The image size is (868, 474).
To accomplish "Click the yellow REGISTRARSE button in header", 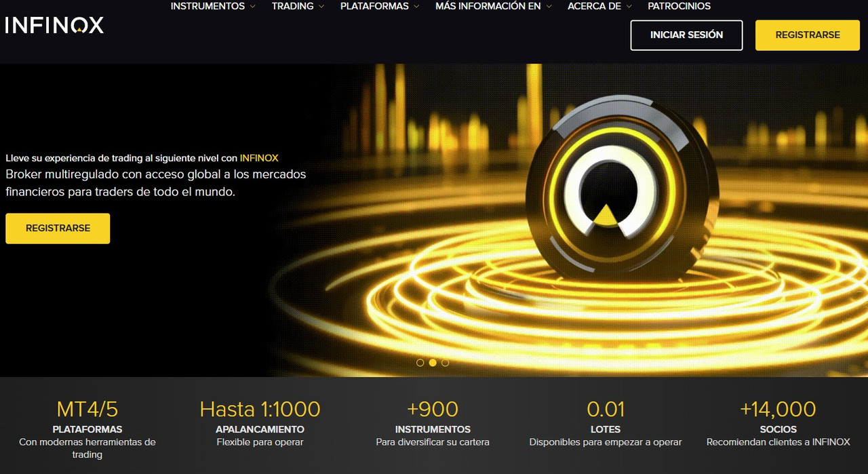I will point(807,35).
